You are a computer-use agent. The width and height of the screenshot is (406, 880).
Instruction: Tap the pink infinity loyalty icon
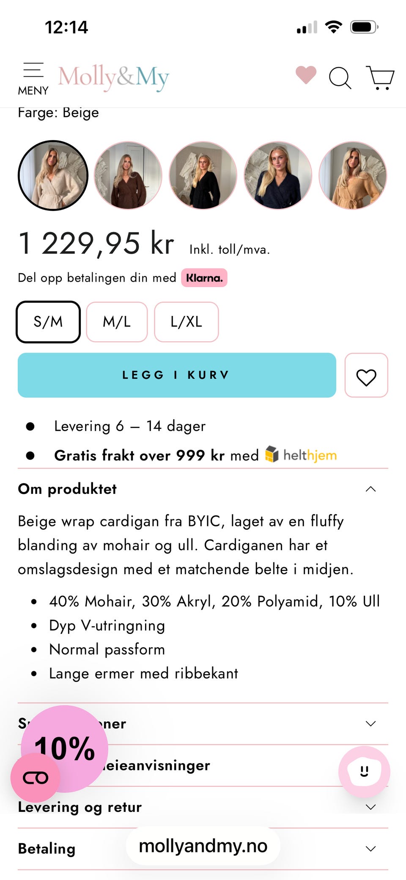pyautogui.click(x=36, y=778)
